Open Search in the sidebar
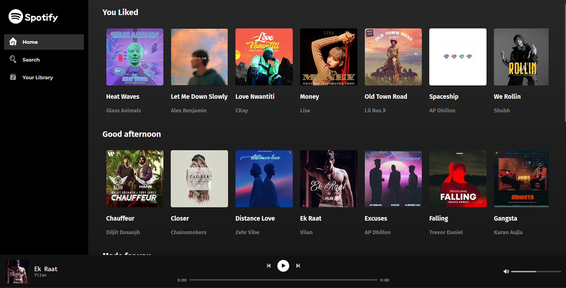 tap(44, 60)
